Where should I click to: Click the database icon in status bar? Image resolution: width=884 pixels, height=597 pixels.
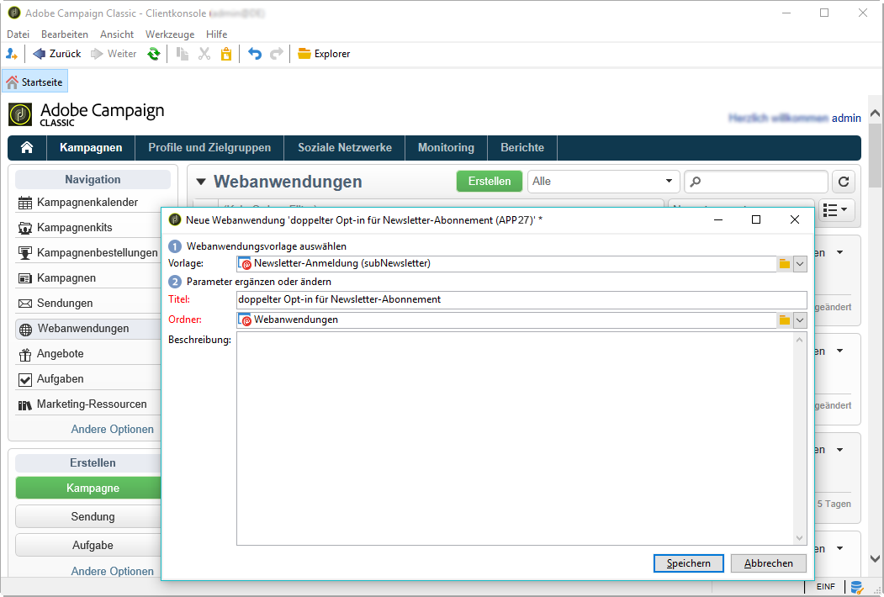(x=857, y=588)
